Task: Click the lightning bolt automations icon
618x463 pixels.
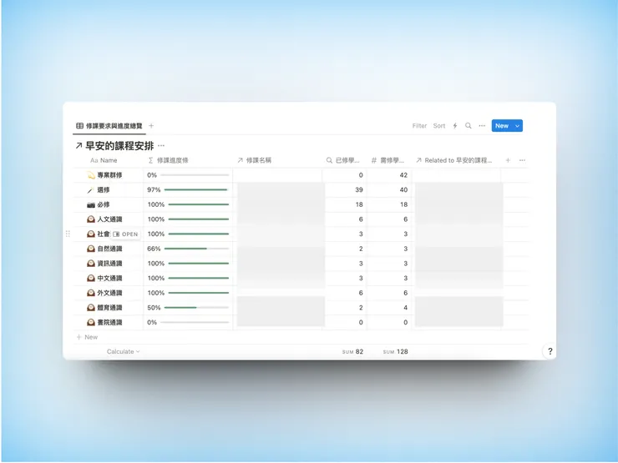Action: coord(455,126)
